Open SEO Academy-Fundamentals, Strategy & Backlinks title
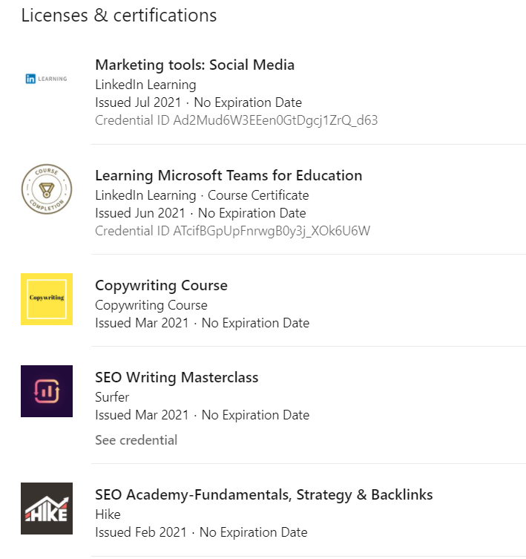 click(x=263, y=495)
